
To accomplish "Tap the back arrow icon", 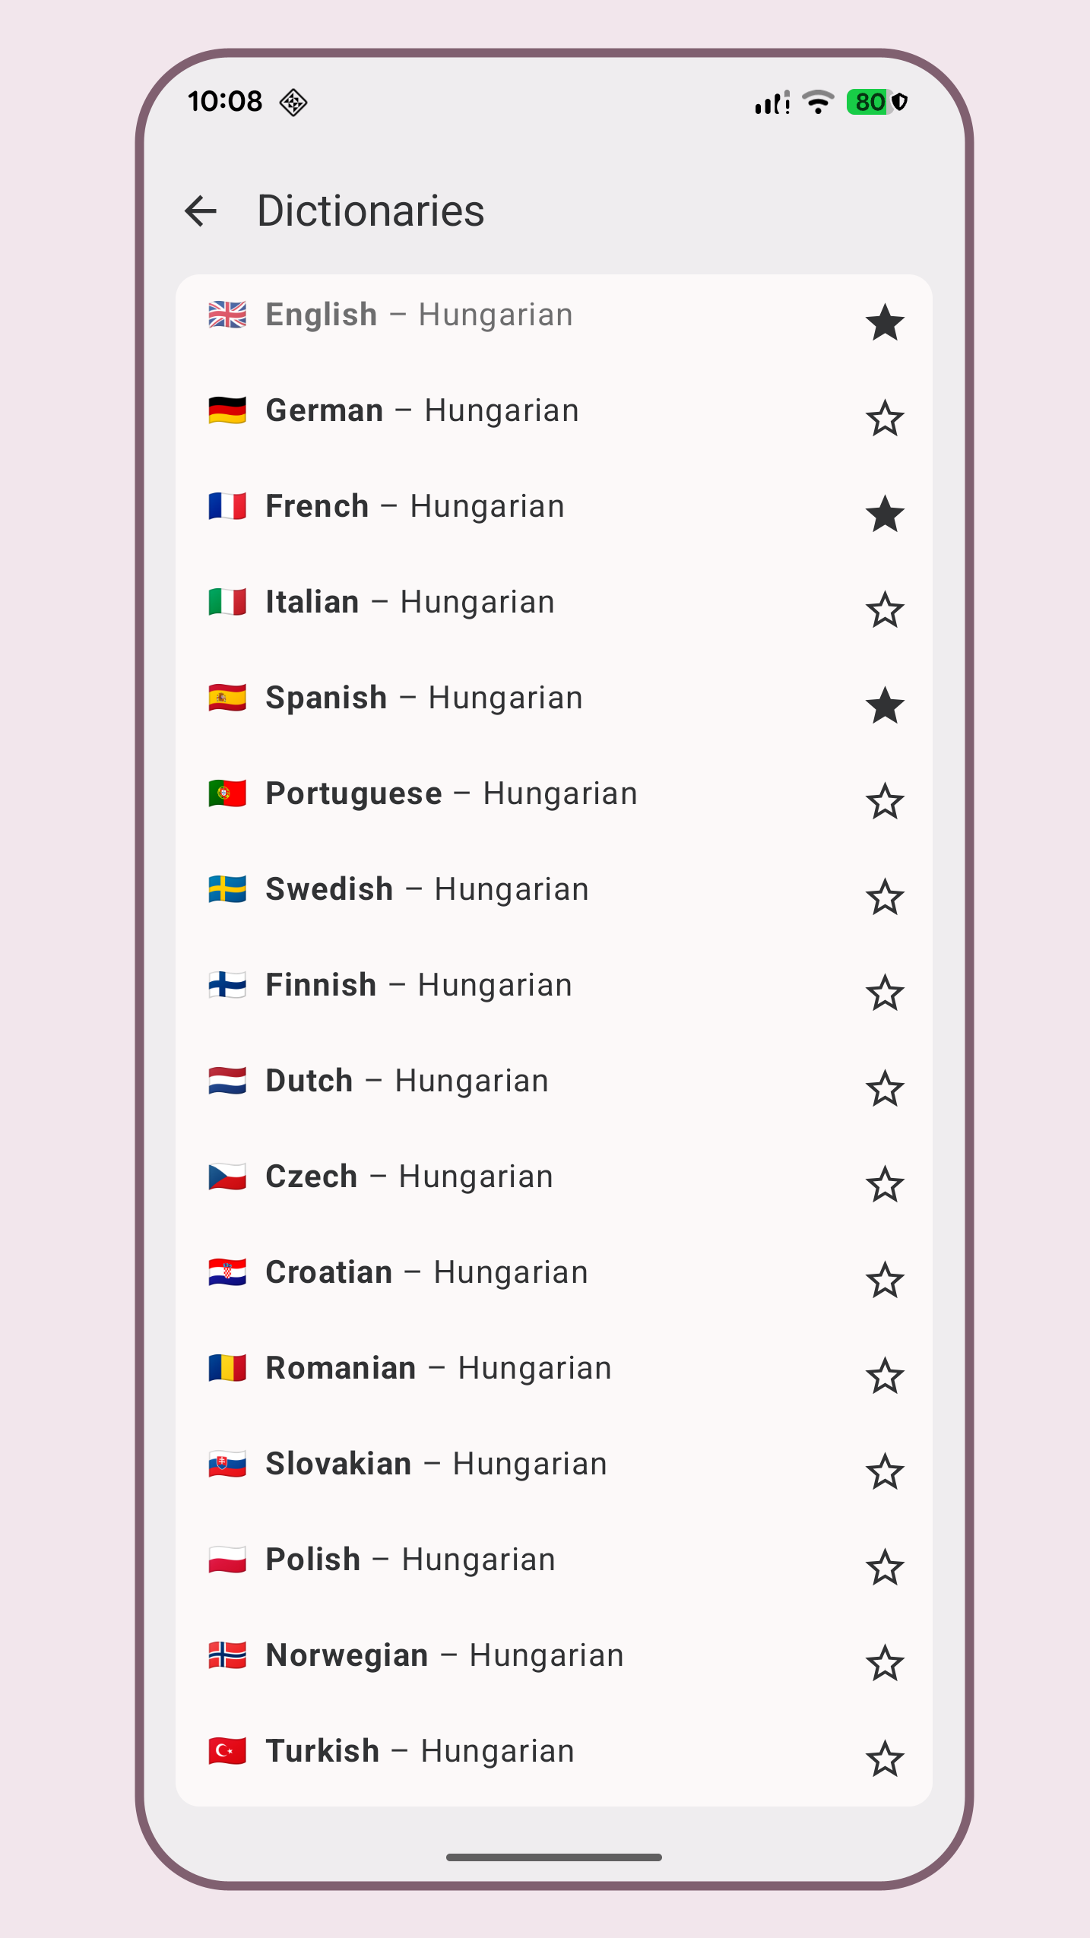I will pos(201,211).
